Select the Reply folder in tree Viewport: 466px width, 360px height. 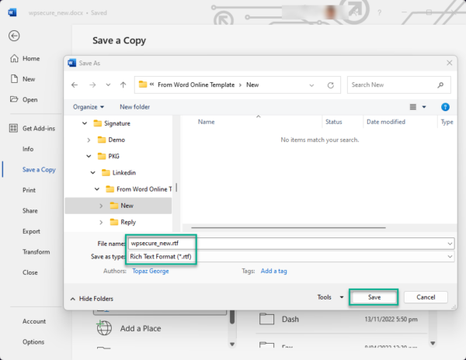[x=127, y=222]
